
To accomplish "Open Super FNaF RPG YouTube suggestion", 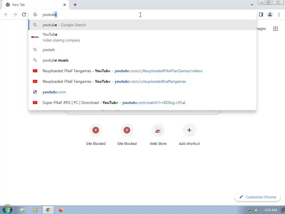I will (x=142, y=103).
